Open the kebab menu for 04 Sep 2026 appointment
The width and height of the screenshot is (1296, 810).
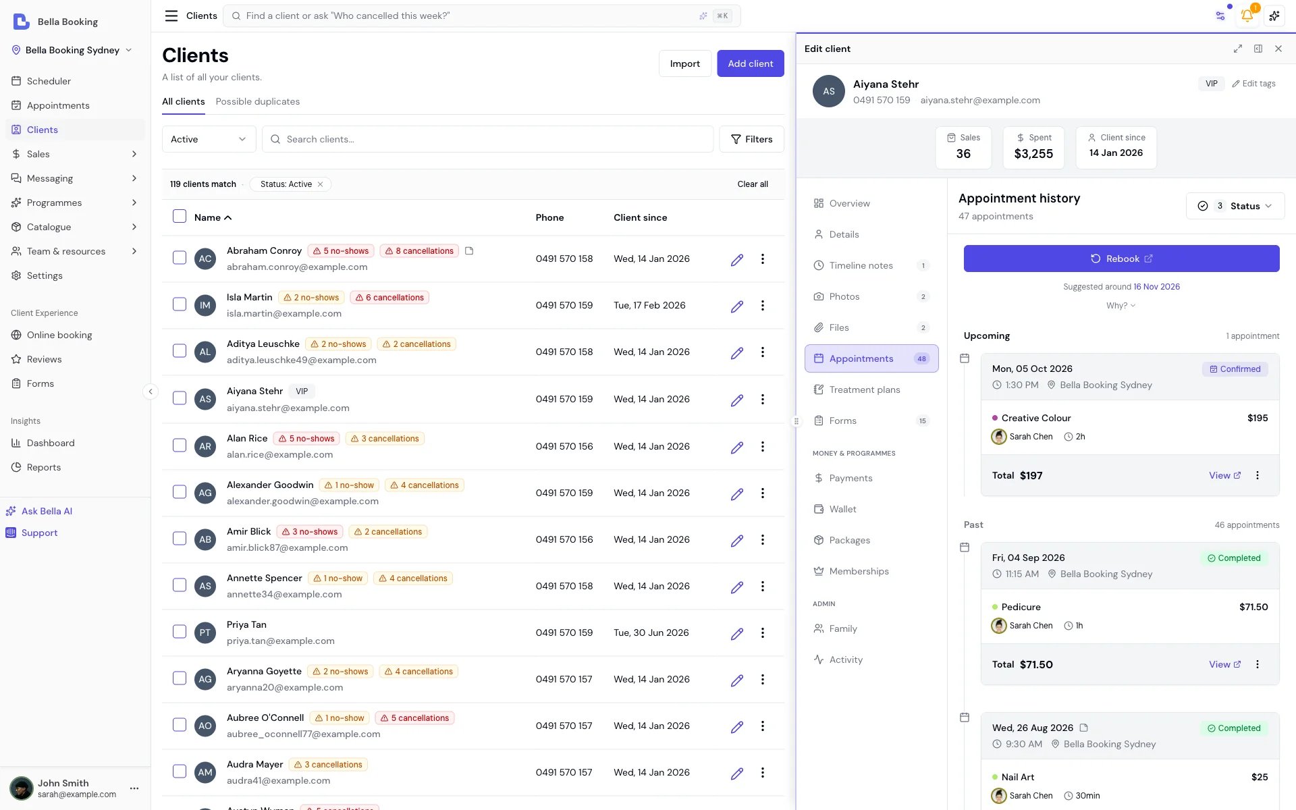tap(1258, 664)
